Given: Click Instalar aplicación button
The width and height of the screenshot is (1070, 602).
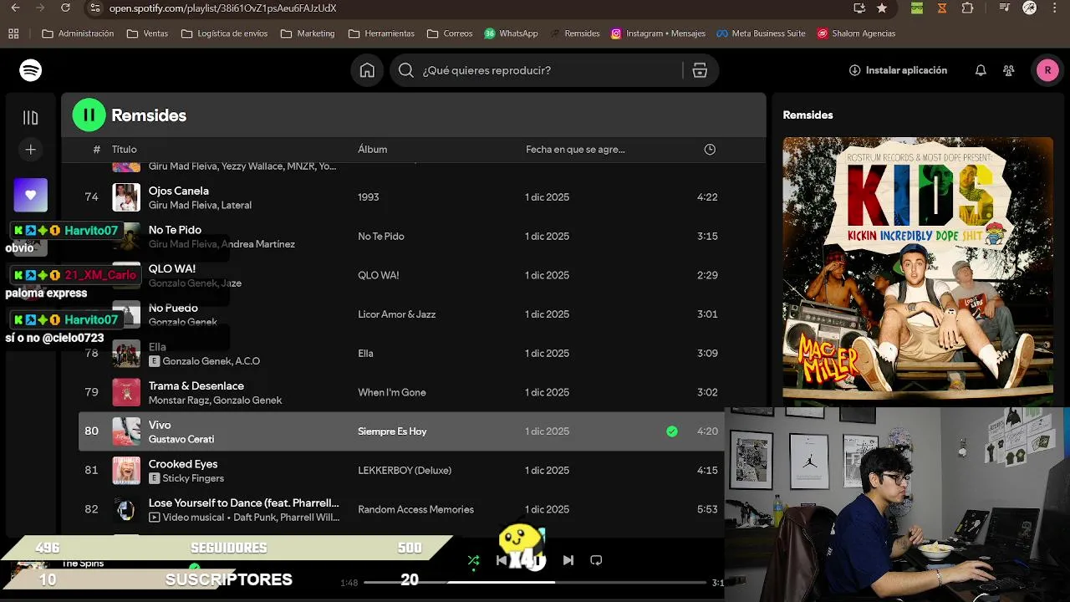Looking at the screenshot, I should point(898,70).
